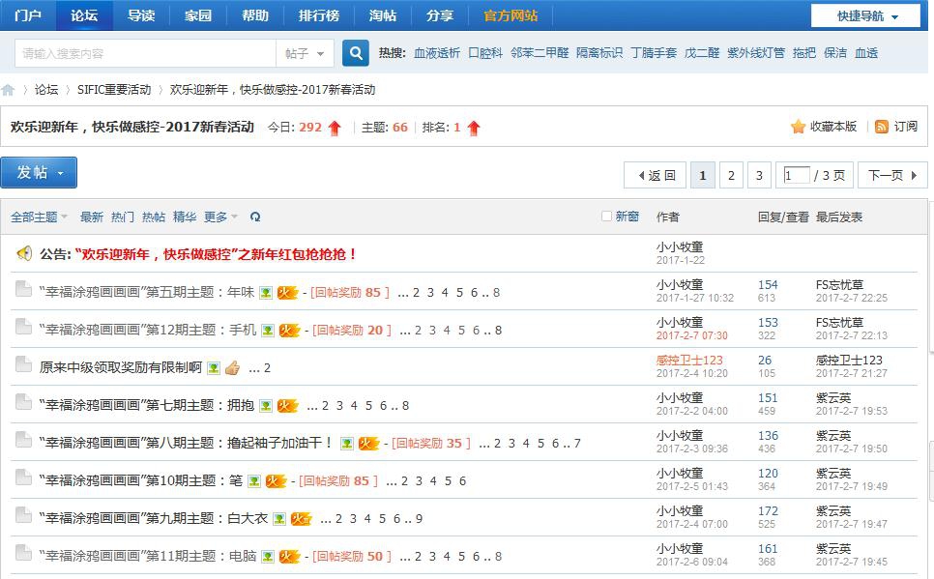Click the refresh icon after 更多

point(254,217)
